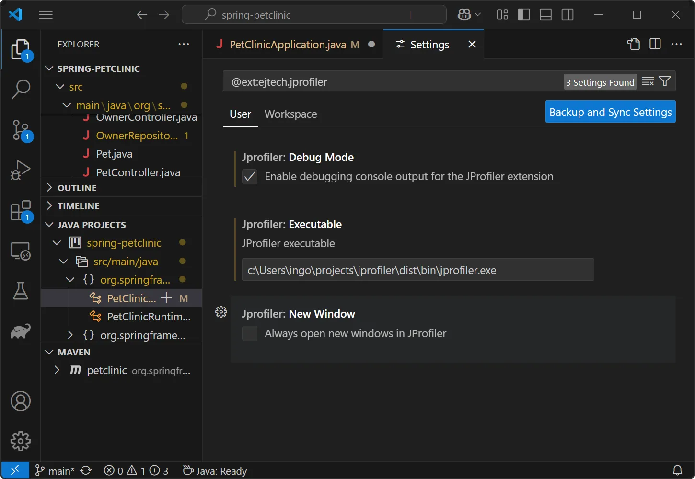Toggle the bottom panel
695x479 pixels.
pos(545,15)
